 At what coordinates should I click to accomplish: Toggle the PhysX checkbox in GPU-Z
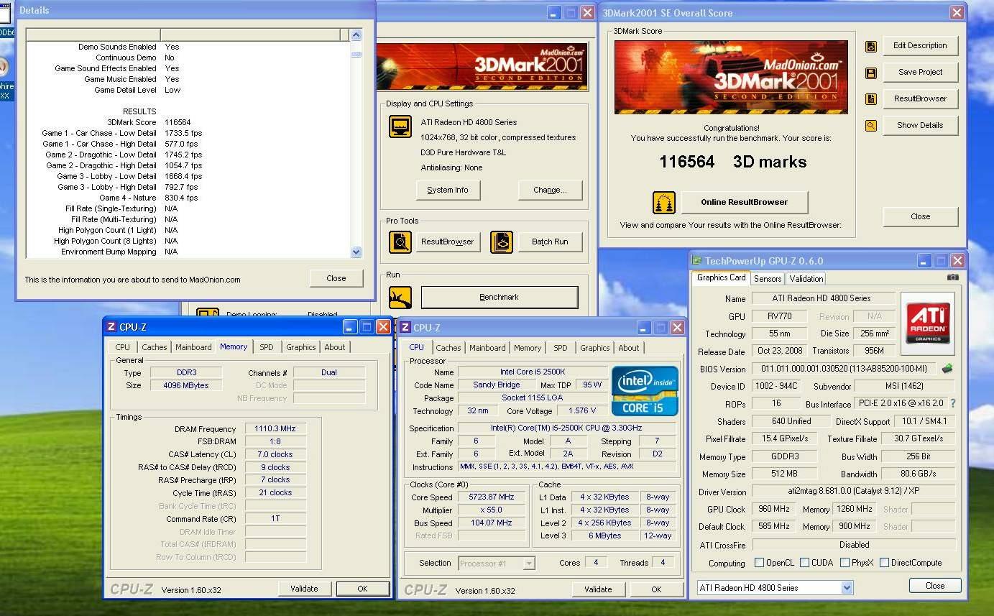pos(845,563)
